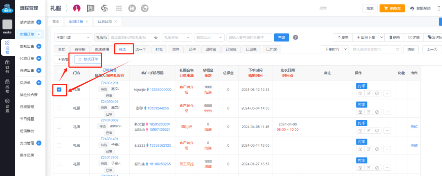Expand the arrow beside 下单时间

click(x=346, y=49)
